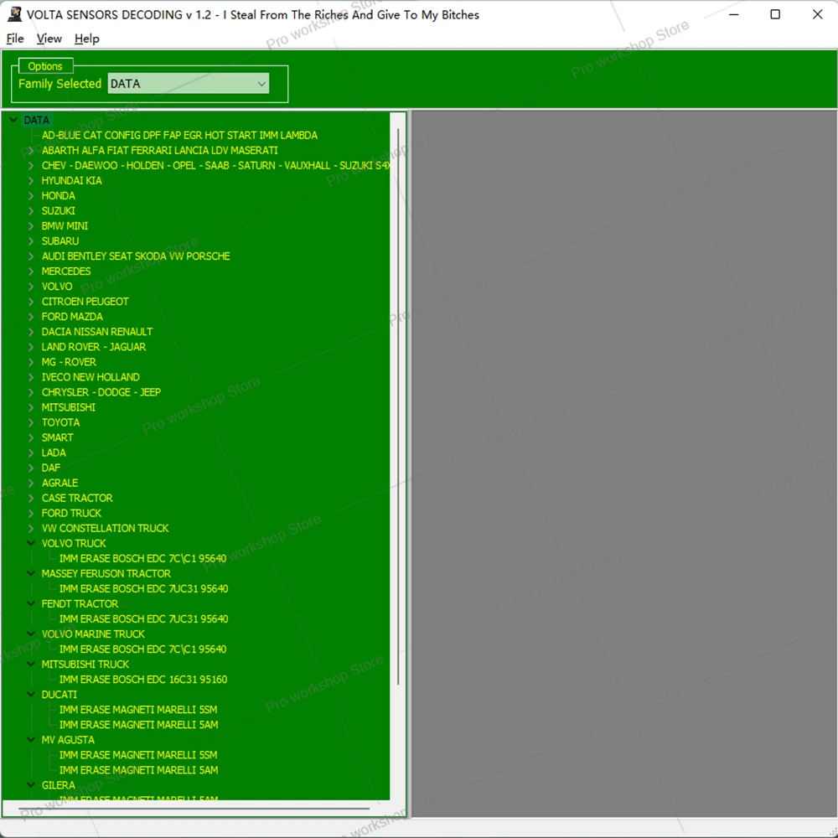Select the TOYOTA tree item
Viewport: 838px width, 838px height.
(x=60, y=422)
